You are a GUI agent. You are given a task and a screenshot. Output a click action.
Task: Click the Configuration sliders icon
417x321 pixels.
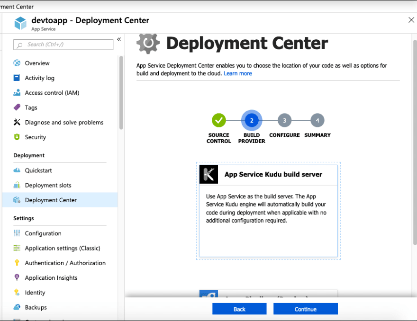tap(17, 233)
